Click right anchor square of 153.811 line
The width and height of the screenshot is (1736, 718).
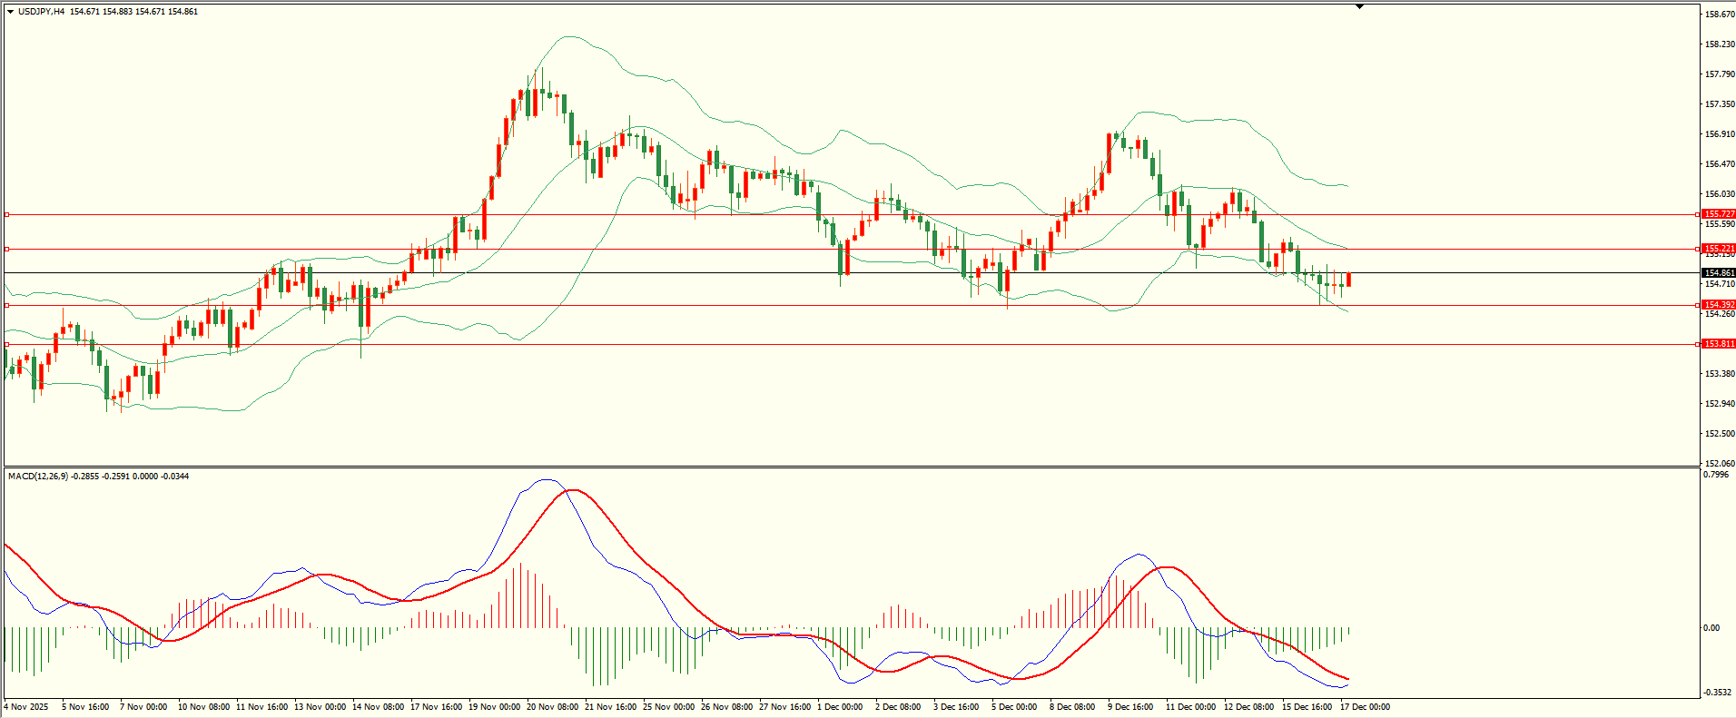(1698, 345)
